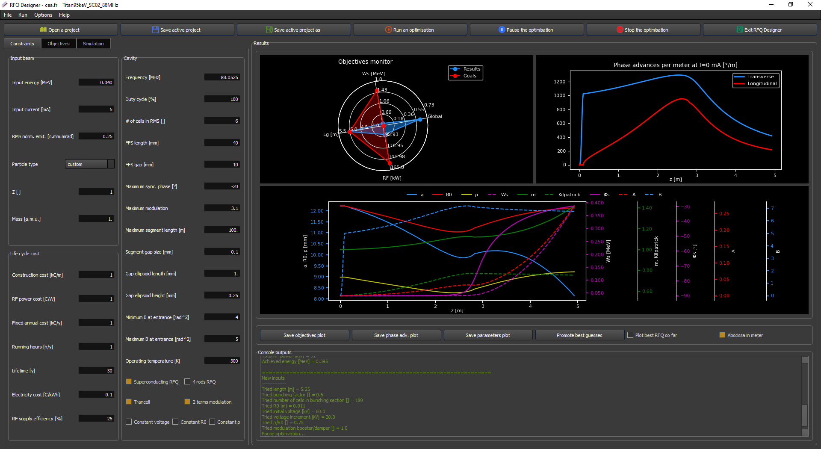
Task: Click the RF power cost [C/W] field
Action: [x=97, y=299]
